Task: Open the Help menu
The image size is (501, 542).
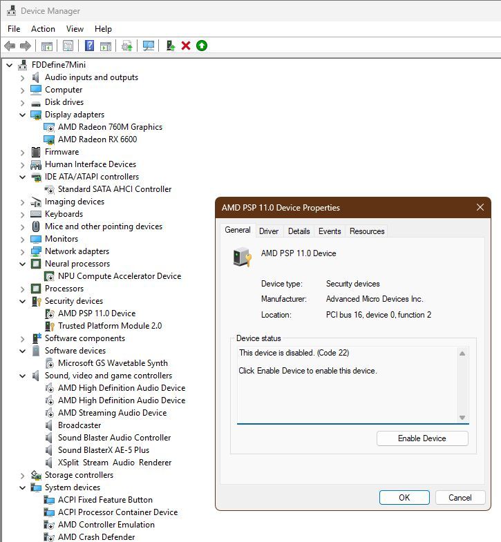Action: pyautogui.click(x=103, y=29)
